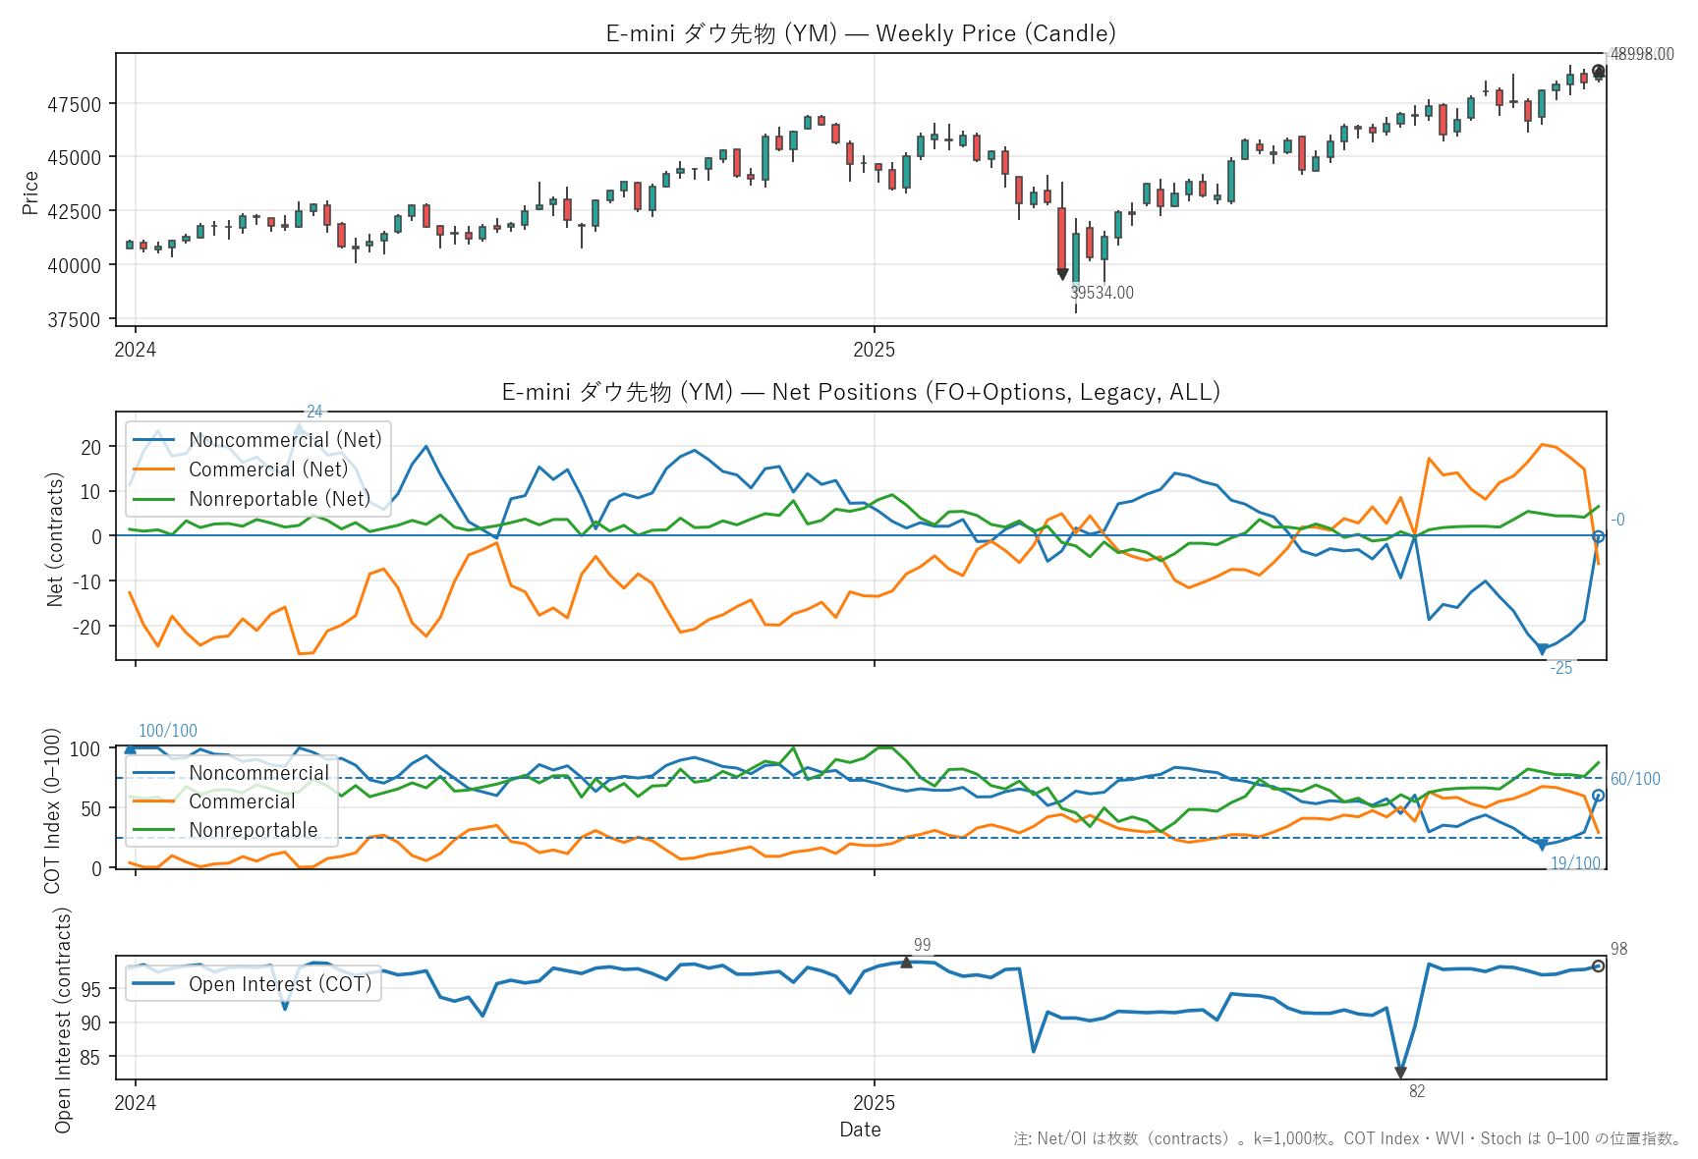This screenshot has height=1159, width=1698.
Task: Click the Commercial label in the COT Index legend
Action: point(242,801)
